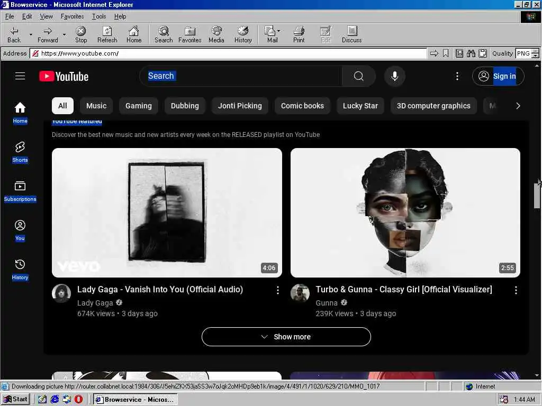Open the History toolbar pane

[x=243, y=34]
